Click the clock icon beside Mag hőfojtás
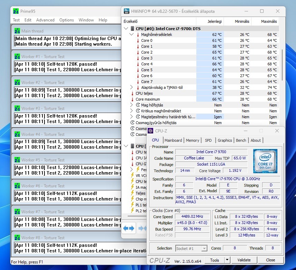 point(138,105)
